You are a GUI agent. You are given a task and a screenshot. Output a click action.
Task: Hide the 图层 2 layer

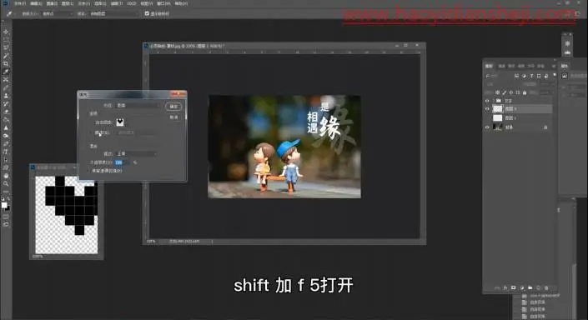(x=487, y=109)
